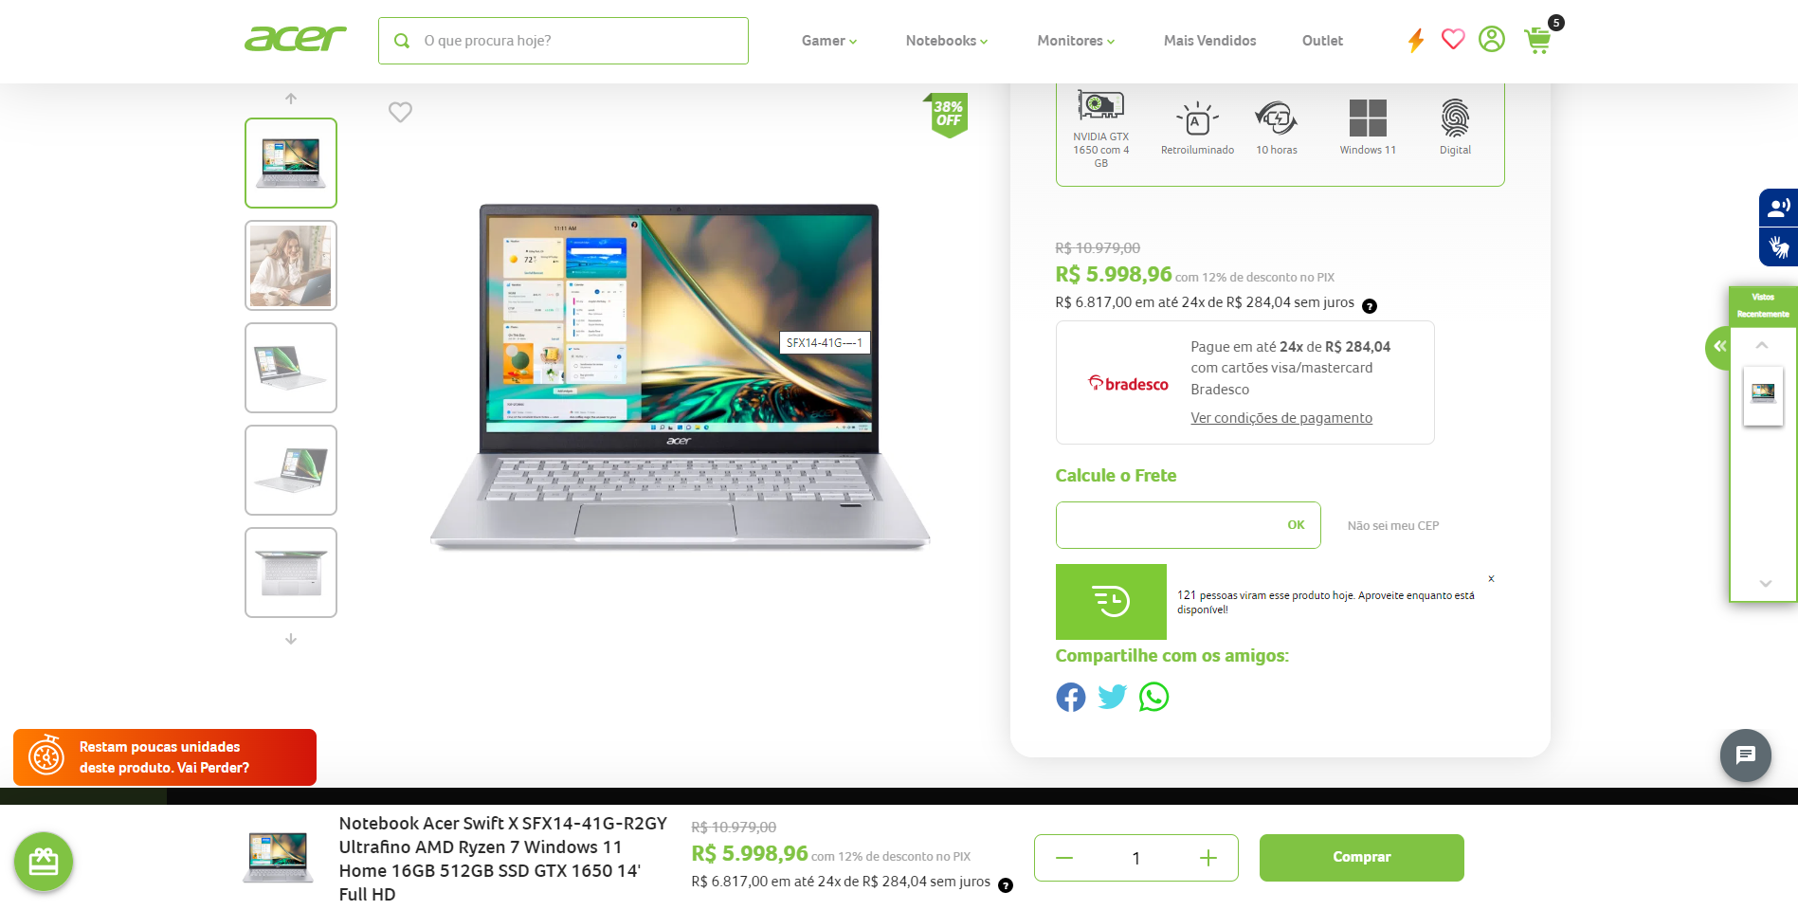Open the Outlet section
1798x910 pixels.
[1322, 41]
